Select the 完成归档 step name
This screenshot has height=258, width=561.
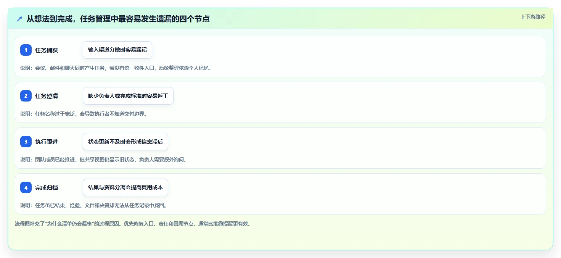point(47,188)
